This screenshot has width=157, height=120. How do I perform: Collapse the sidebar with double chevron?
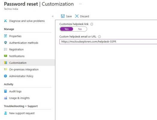point(53,16)
